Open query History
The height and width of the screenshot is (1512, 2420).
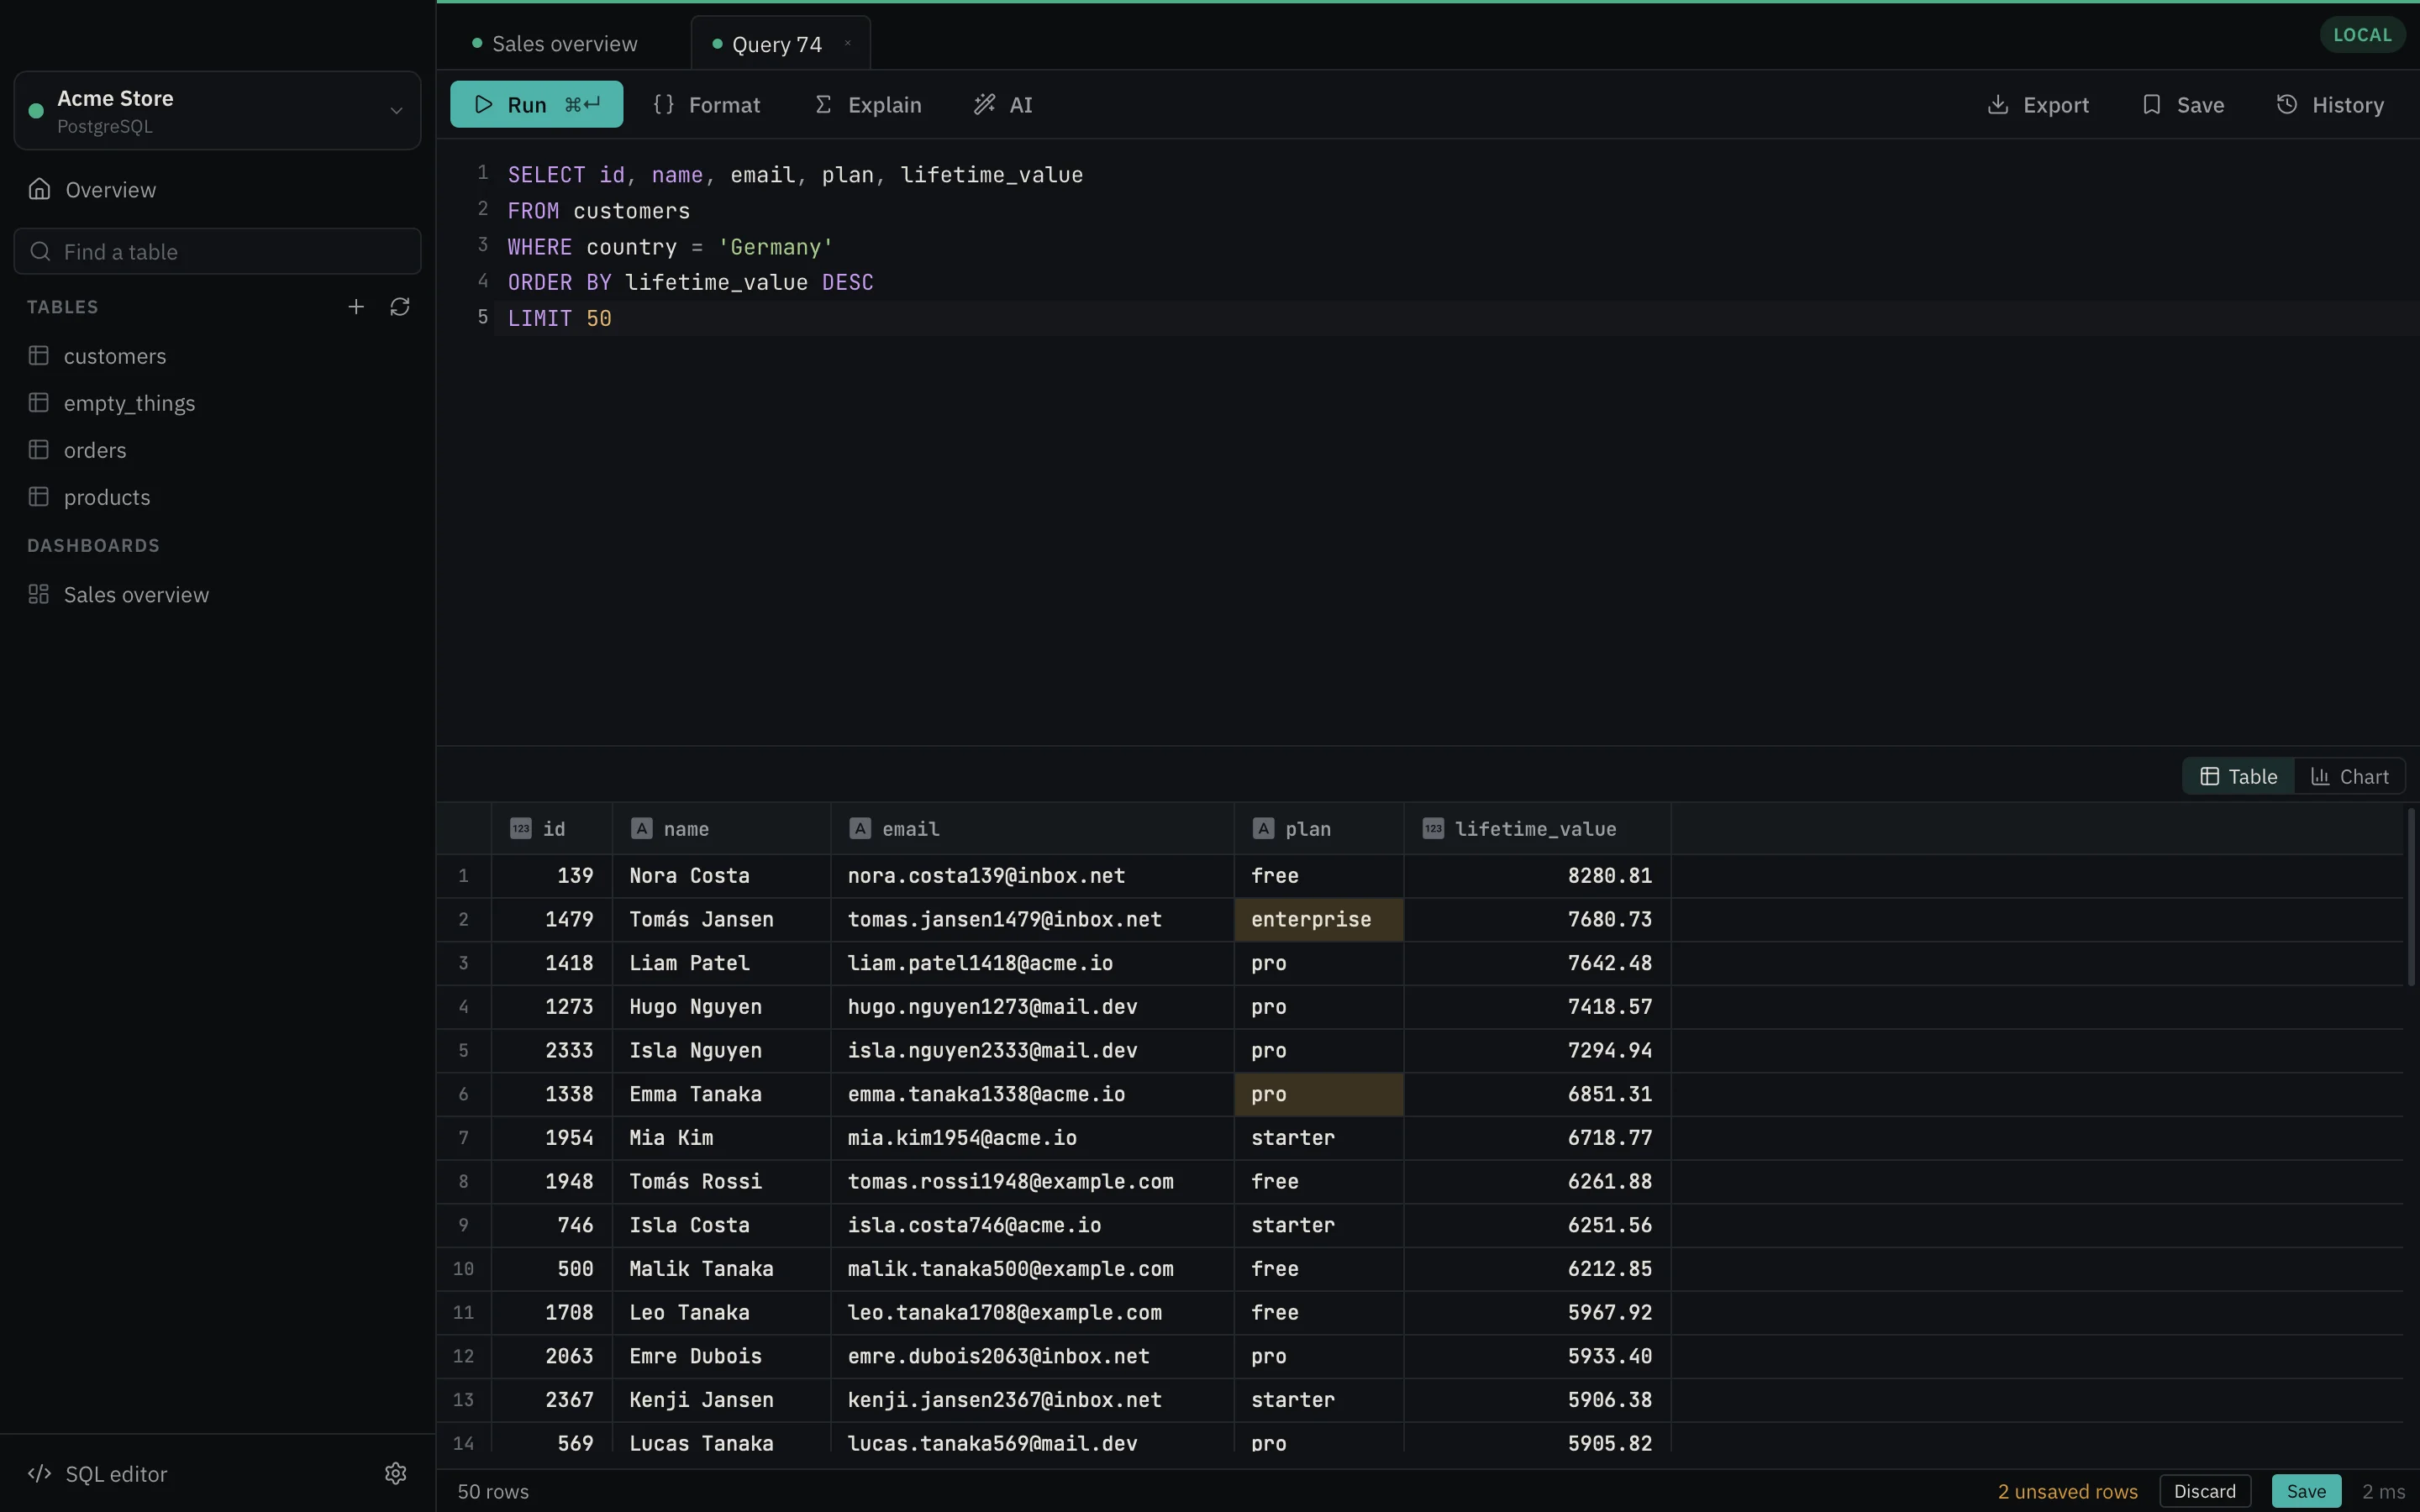click(2330, 104)
